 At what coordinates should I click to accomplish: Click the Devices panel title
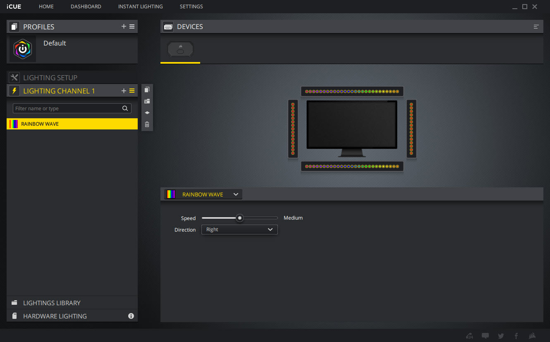[x=190, y=26]
